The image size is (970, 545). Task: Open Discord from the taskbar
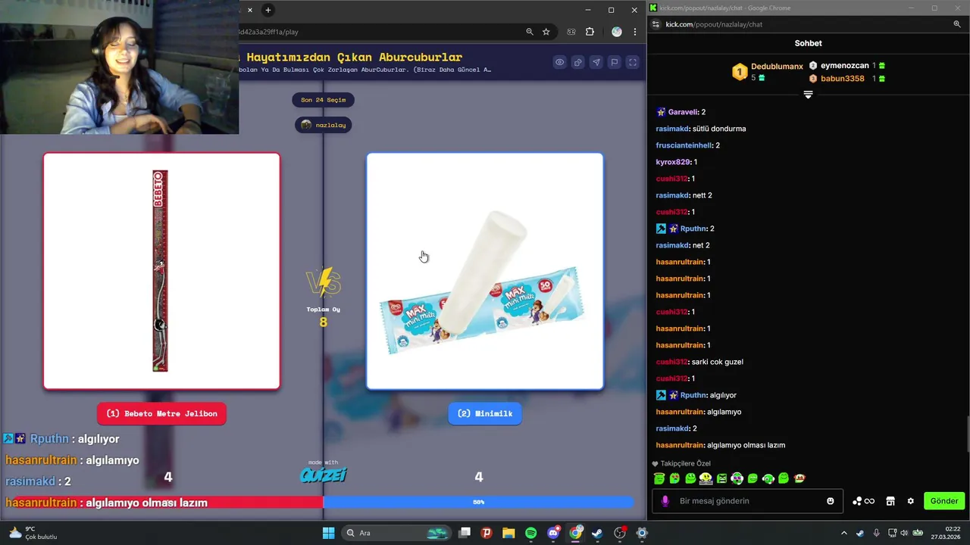[553, 533]
